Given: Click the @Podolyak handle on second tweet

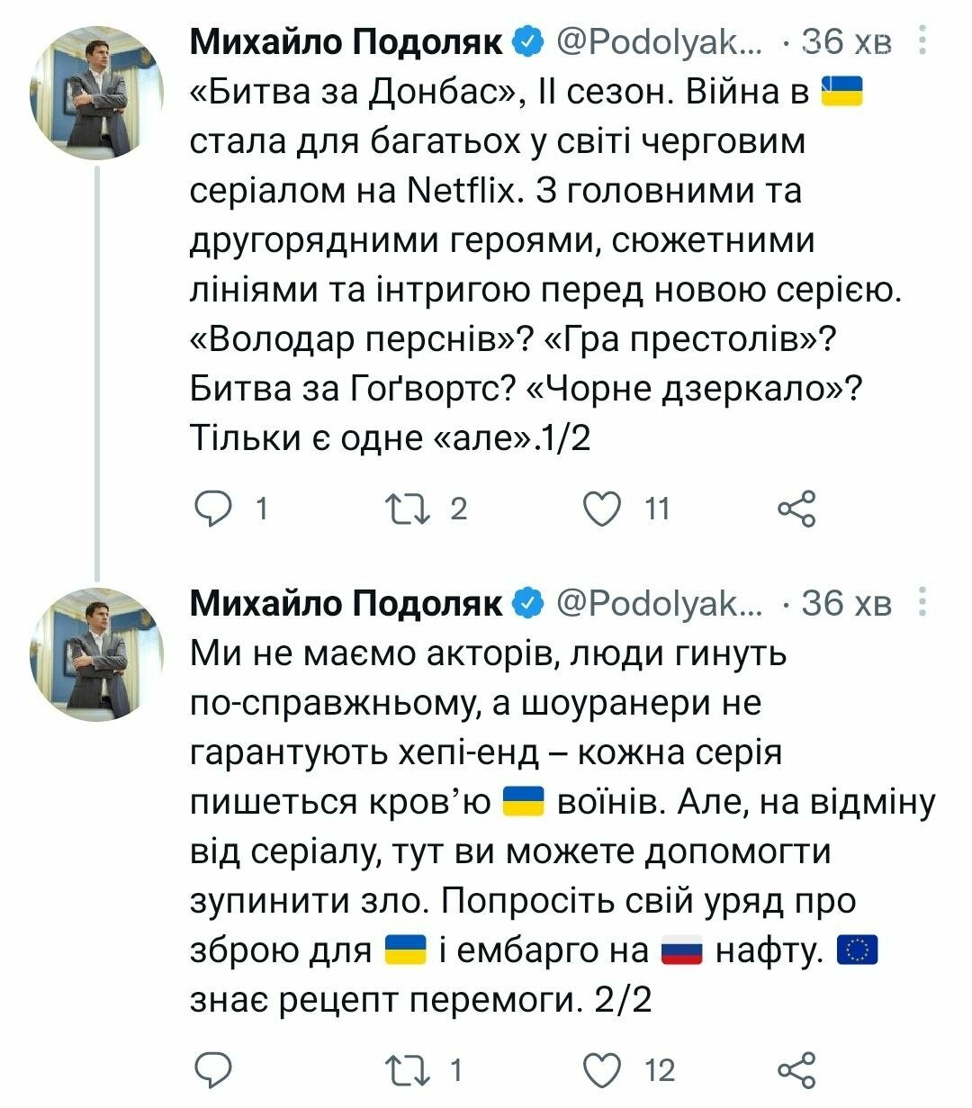Looking at the screenshot, I should (659, 602).
